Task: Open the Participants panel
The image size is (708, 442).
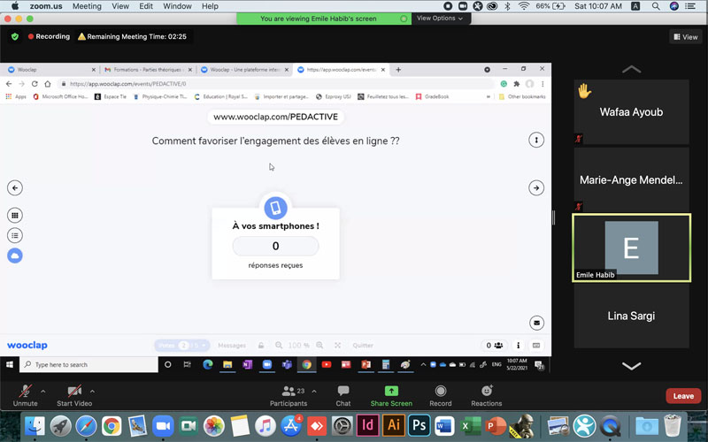Action: [289, 395]
